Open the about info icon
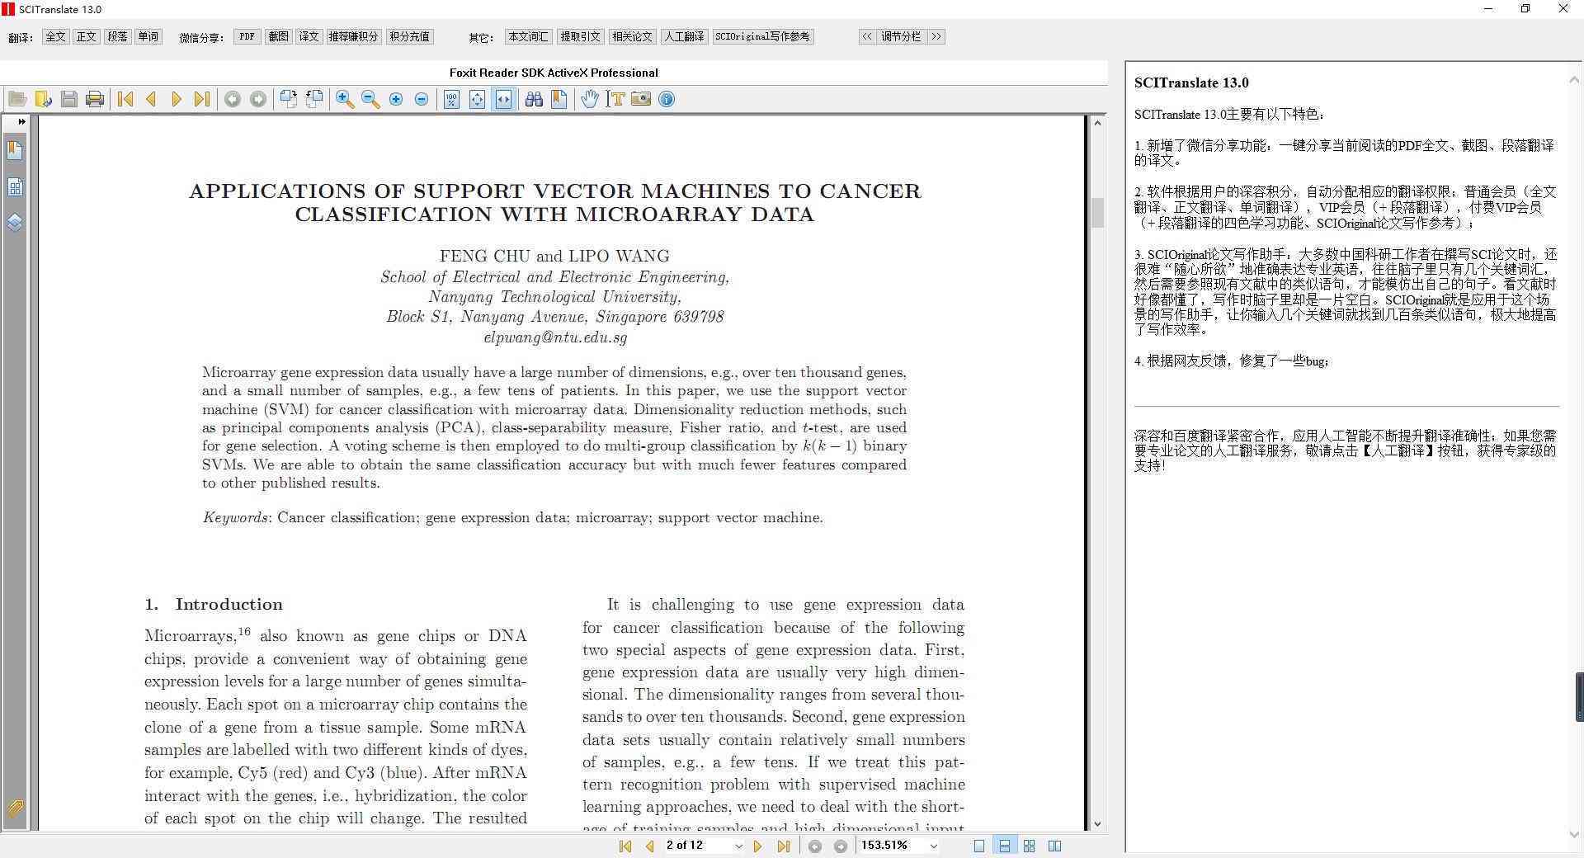 coord(667,99)
